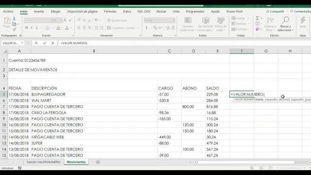Viewport: 311px width, 175px height.
Task: Expand Portapapeles dialog launcher
Action: click(20, 35)
